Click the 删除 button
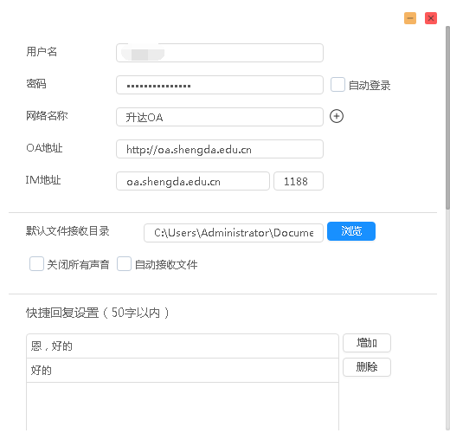 367,367
